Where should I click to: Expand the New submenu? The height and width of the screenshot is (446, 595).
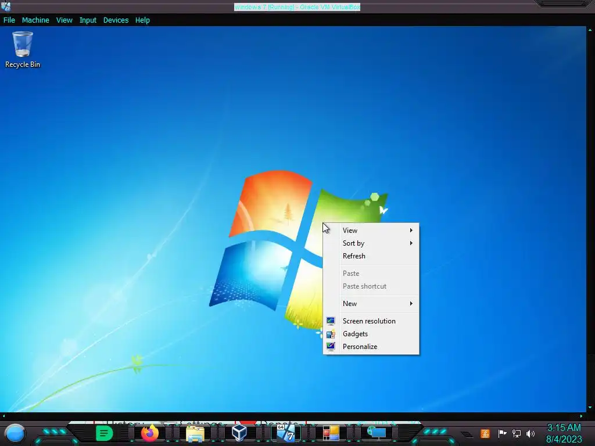tap(371, 303)
